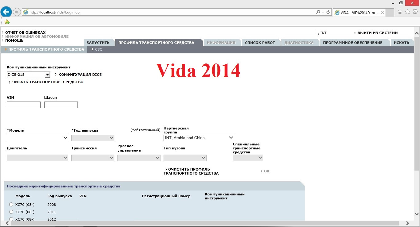Open the Тип кузова dropdown
The width and height of the screenshot is (420, 227).
point(185,158)
